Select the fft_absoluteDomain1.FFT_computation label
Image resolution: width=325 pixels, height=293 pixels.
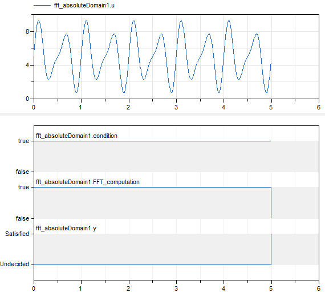point(87,182)
